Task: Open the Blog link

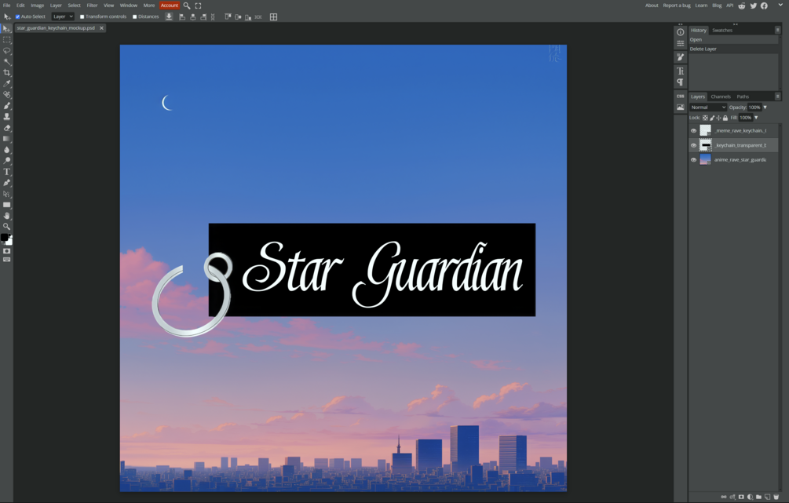Action: coord(717,5)
